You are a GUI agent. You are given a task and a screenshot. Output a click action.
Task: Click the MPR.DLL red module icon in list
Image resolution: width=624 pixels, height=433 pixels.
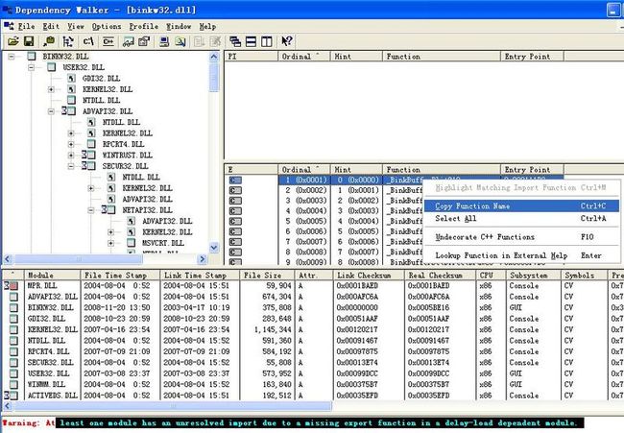(x=13, y=286)
